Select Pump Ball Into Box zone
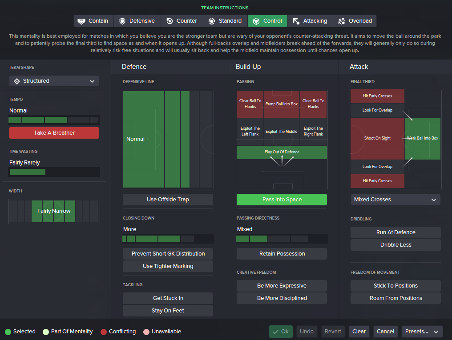The width and height of the screenshot is (452, 340). coord(281,104)
